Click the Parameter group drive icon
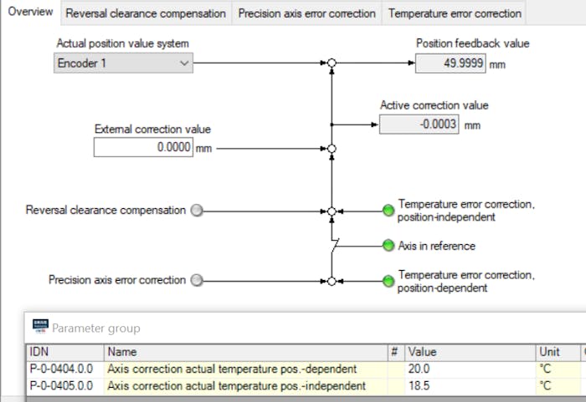This screenshot has height=402, width=586. 40,326
